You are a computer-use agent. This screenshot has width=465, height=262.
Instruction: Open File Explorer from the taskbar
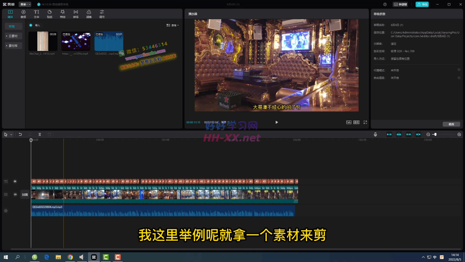(x=58, y=257)
